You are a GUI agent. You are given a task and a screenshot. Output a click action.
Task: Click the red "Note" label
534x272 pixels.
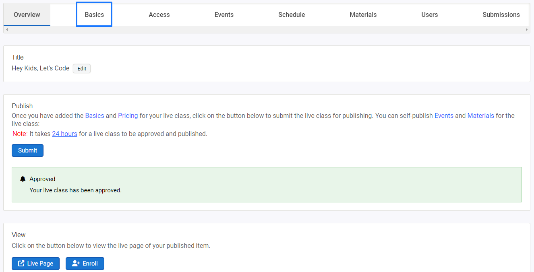tap(19, 134)
